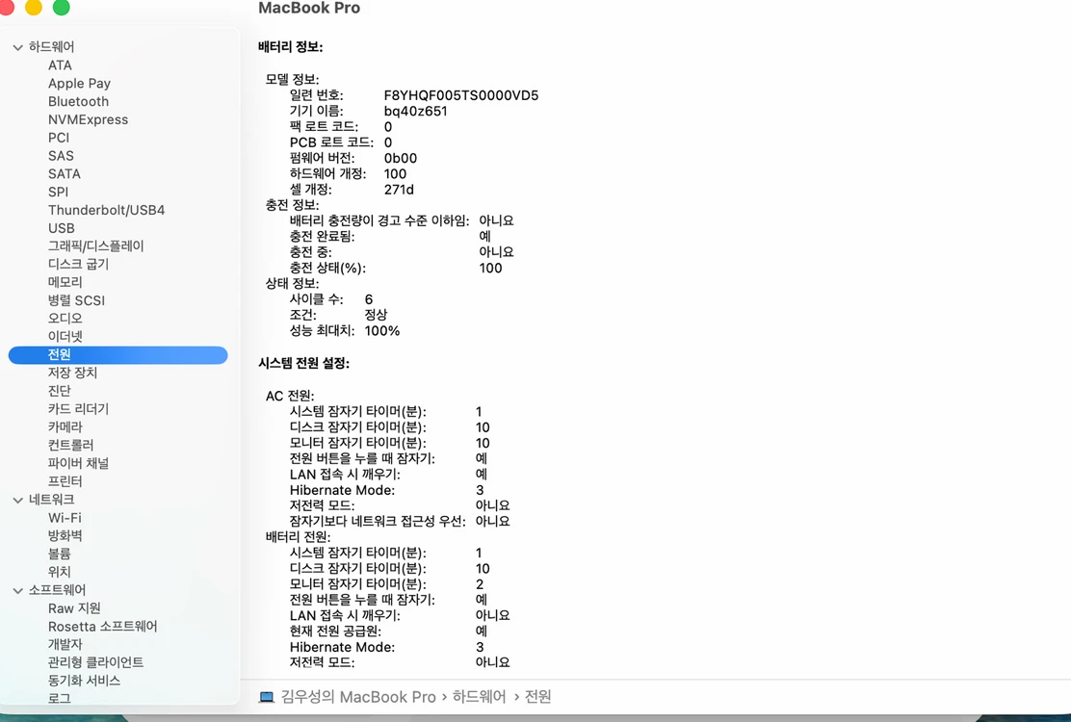Viewport: 1071px width, 722px height.
Task: Open Rosetta 소프트웨어 entry
Action: click(102, 627)
